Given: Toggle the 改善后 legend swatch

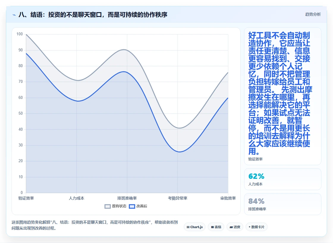Looking at the screenshot, I should (132, 206).
